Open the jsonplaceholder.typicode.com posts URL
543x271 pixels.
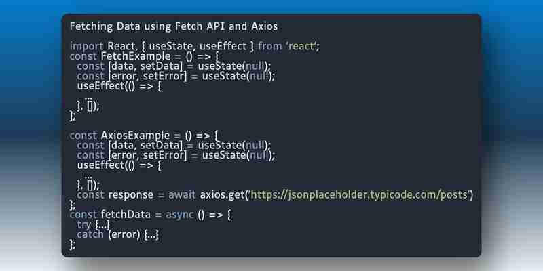point(360,195)
